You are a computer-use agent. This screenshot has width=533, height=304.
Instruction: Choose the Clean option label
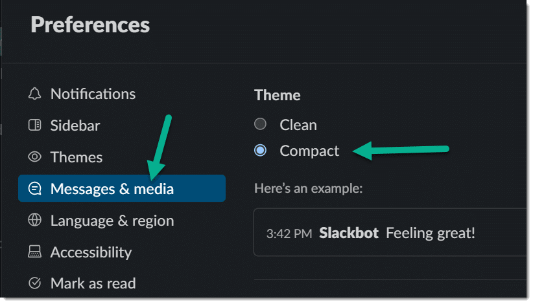click(x=298, y=125)
